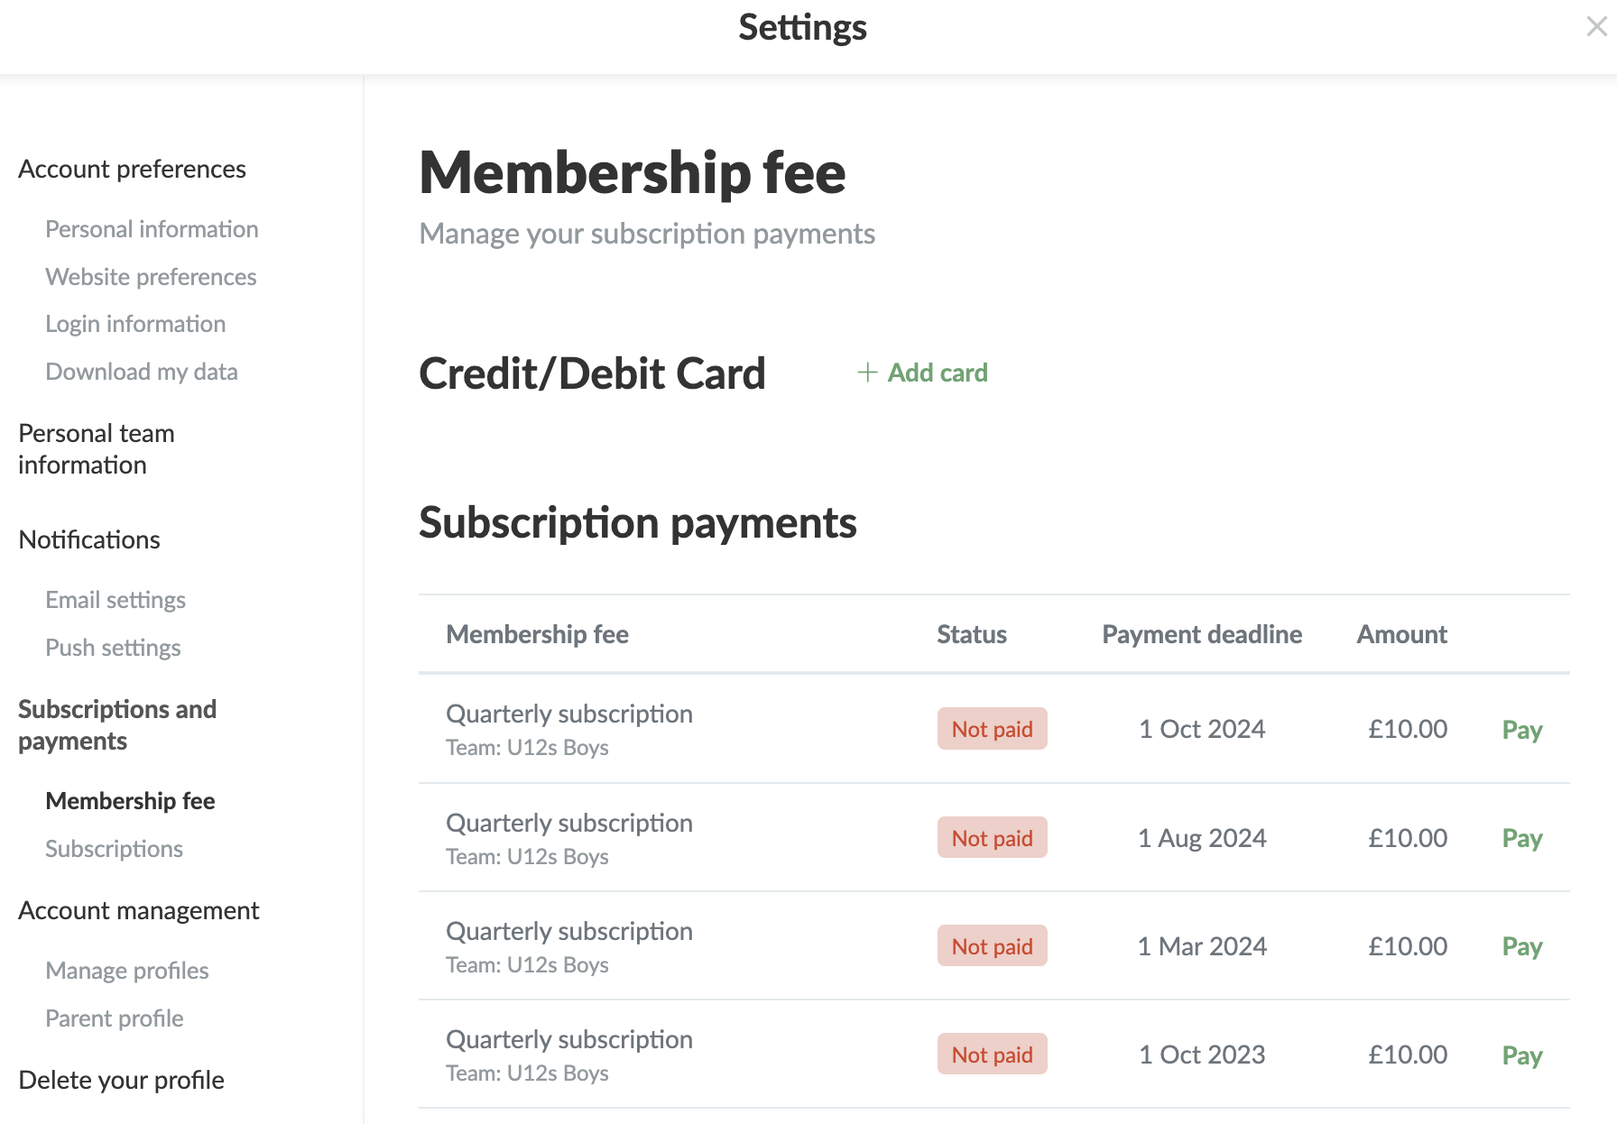The height and width of the screenshot is (1124, 1617).
Task: Pay the 1 Oct 2024 subscription
Action: pyautogui.click(x=1521, y=730)
